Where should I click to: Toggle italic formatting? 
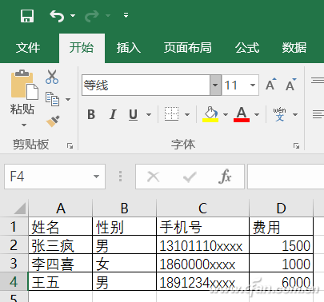click(x=113, y=114)
